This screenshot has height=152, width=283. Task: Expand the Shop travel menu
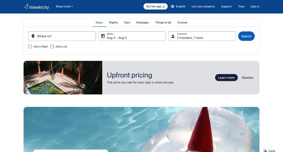[64, 7]
